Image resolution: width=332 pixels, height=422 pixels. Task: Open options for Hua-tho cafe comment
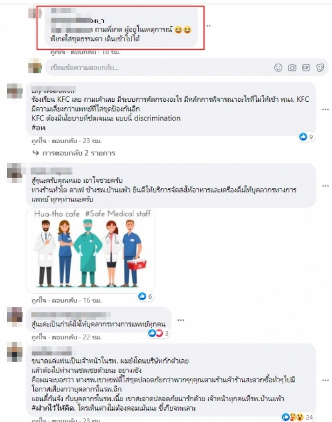[325, 186]
